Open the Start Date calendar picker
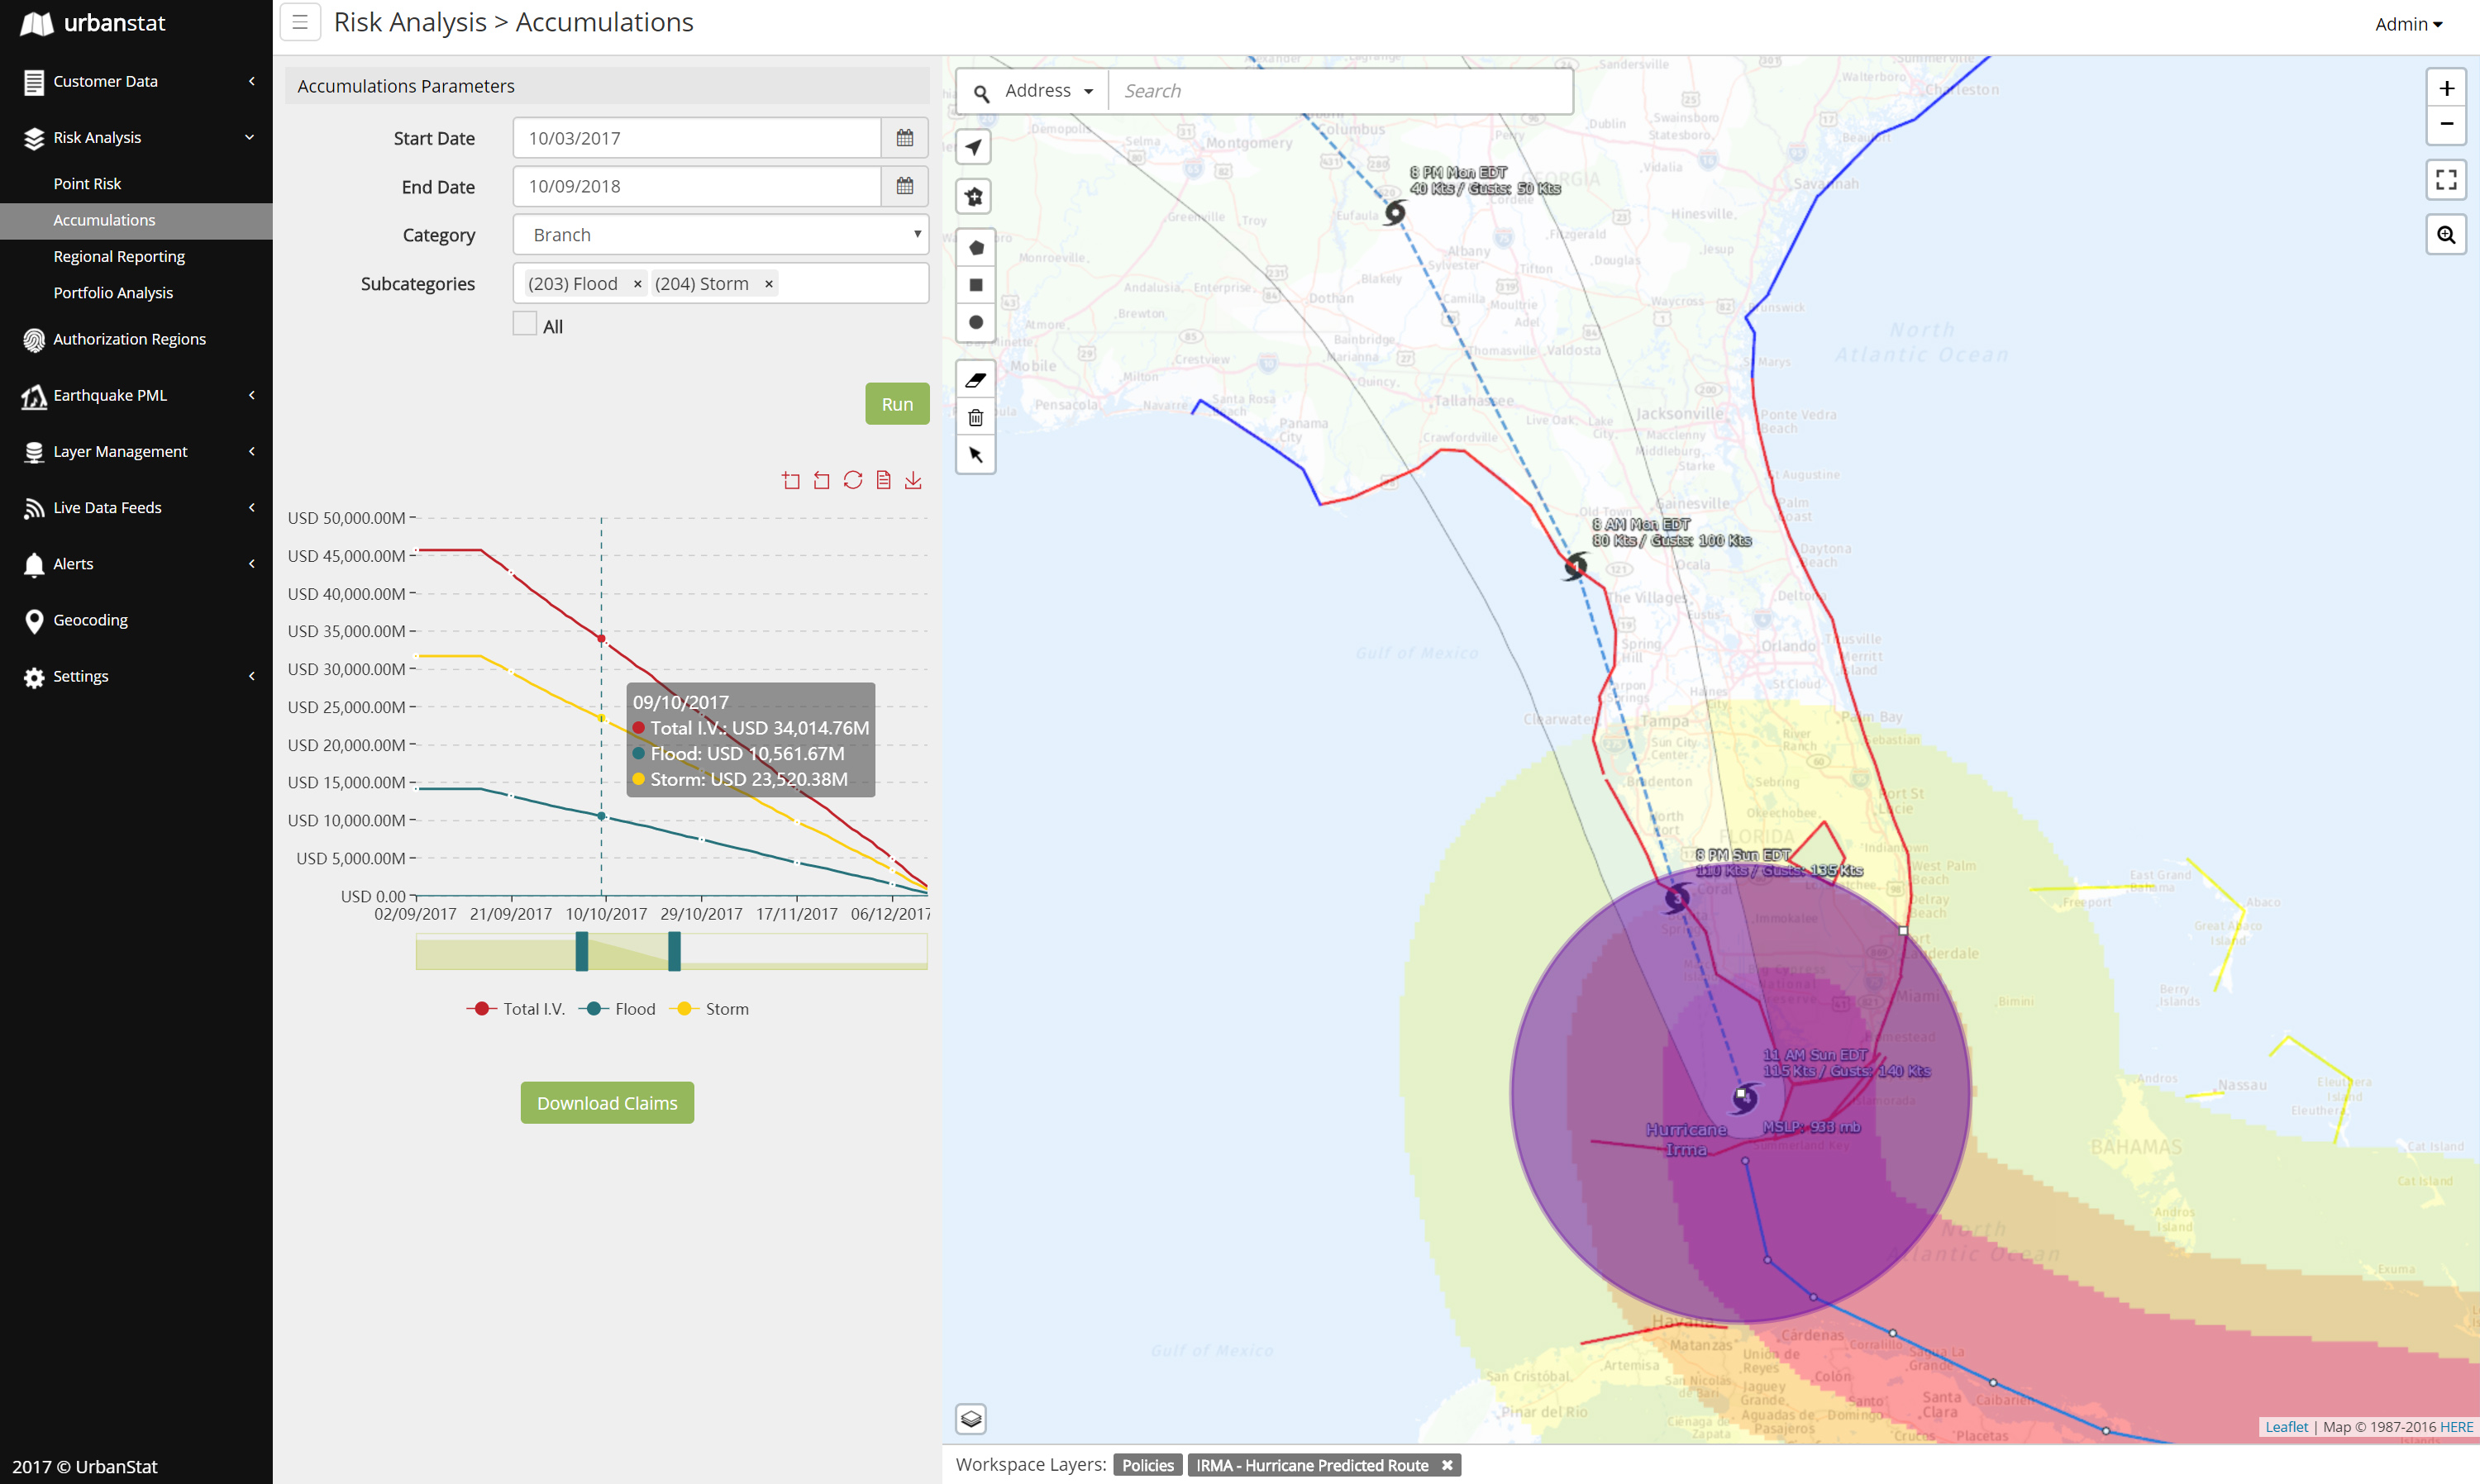 tap(904, 138)
